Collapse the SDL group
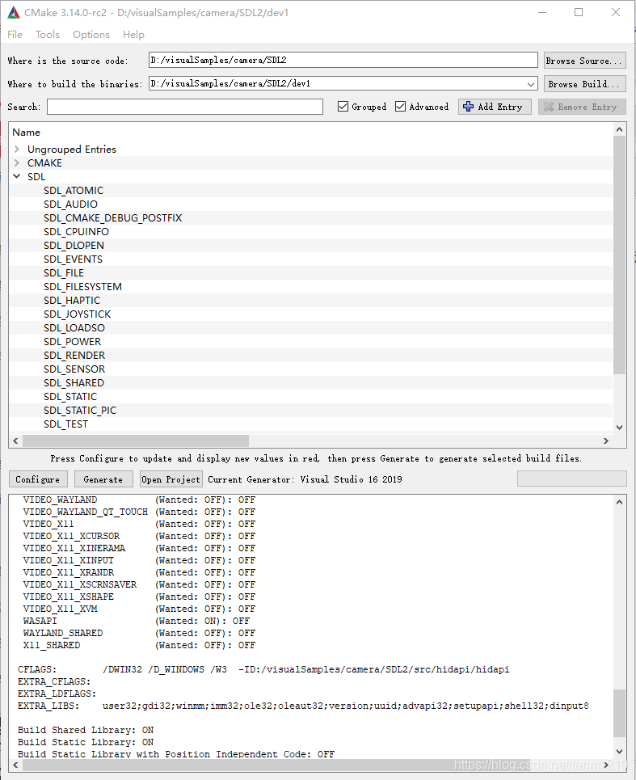 coord(17,176)
